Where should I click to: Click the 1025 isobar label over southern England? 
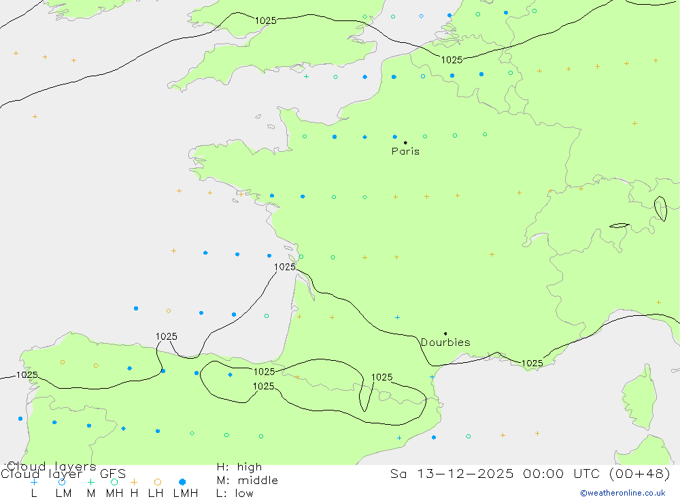(x=265, y=20)
